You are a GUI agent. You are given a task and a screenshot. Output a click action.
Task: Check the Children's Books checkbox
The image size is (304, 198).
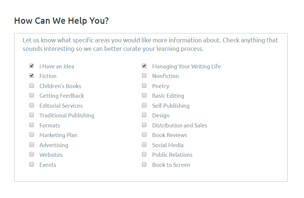32,86
